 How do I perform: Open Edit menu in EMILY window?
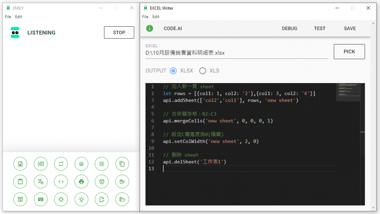19,17
